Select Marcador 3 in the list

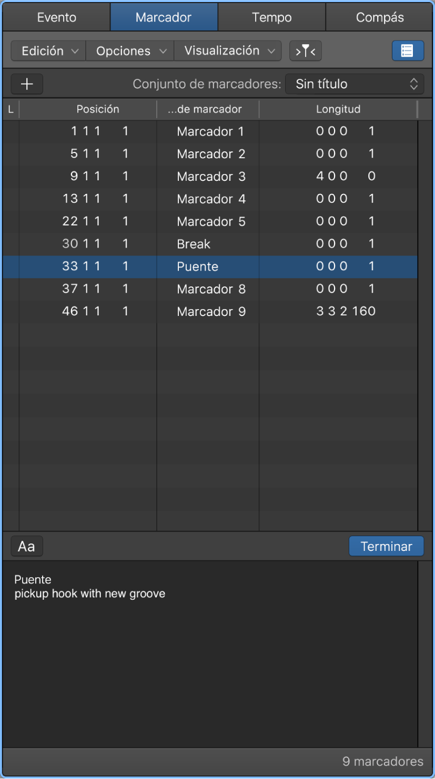click(x=211, y=176)
